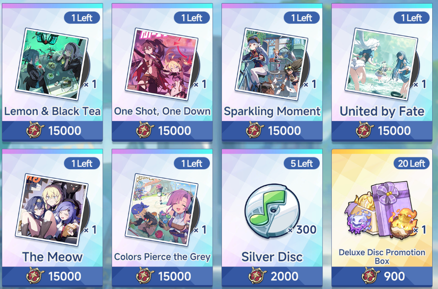This screenshot has height=289, width=438.
Task: Click the currency medal icon beside 900
Action: [370, 276]
